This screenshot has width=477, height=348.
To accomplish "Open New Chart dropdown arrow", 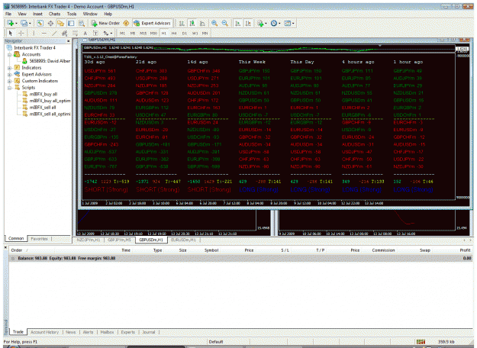I will (16, 24).
